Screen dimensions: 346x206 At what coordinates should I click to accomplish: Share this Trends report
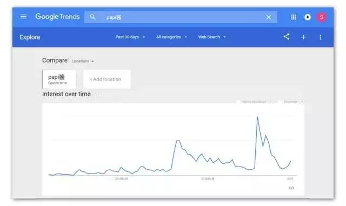[x=287, y=37]
